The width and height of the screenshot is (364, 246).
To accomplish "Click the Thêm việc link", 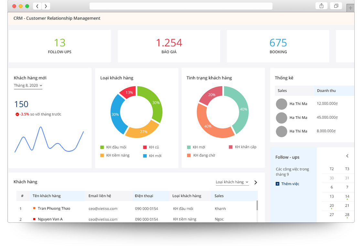I will (x=290, y=184).
